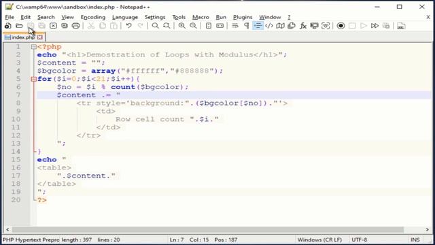The height and width of the screenshot is (245, 435).
Task: Collapse the for loop fold marker on line 5
Action: [x=34, y=79]
